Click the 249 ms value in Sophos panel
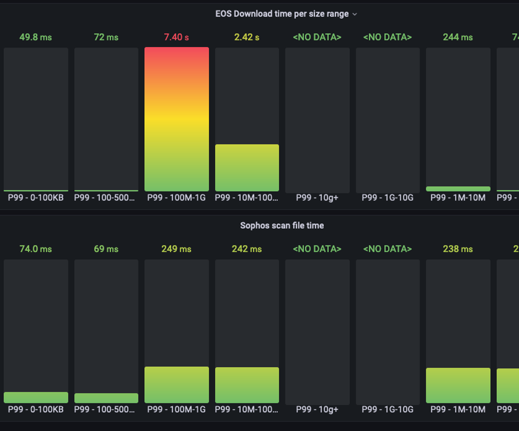The width and height of the screenshot is (519, 431). pyautogui.click(x=176, y=249)
